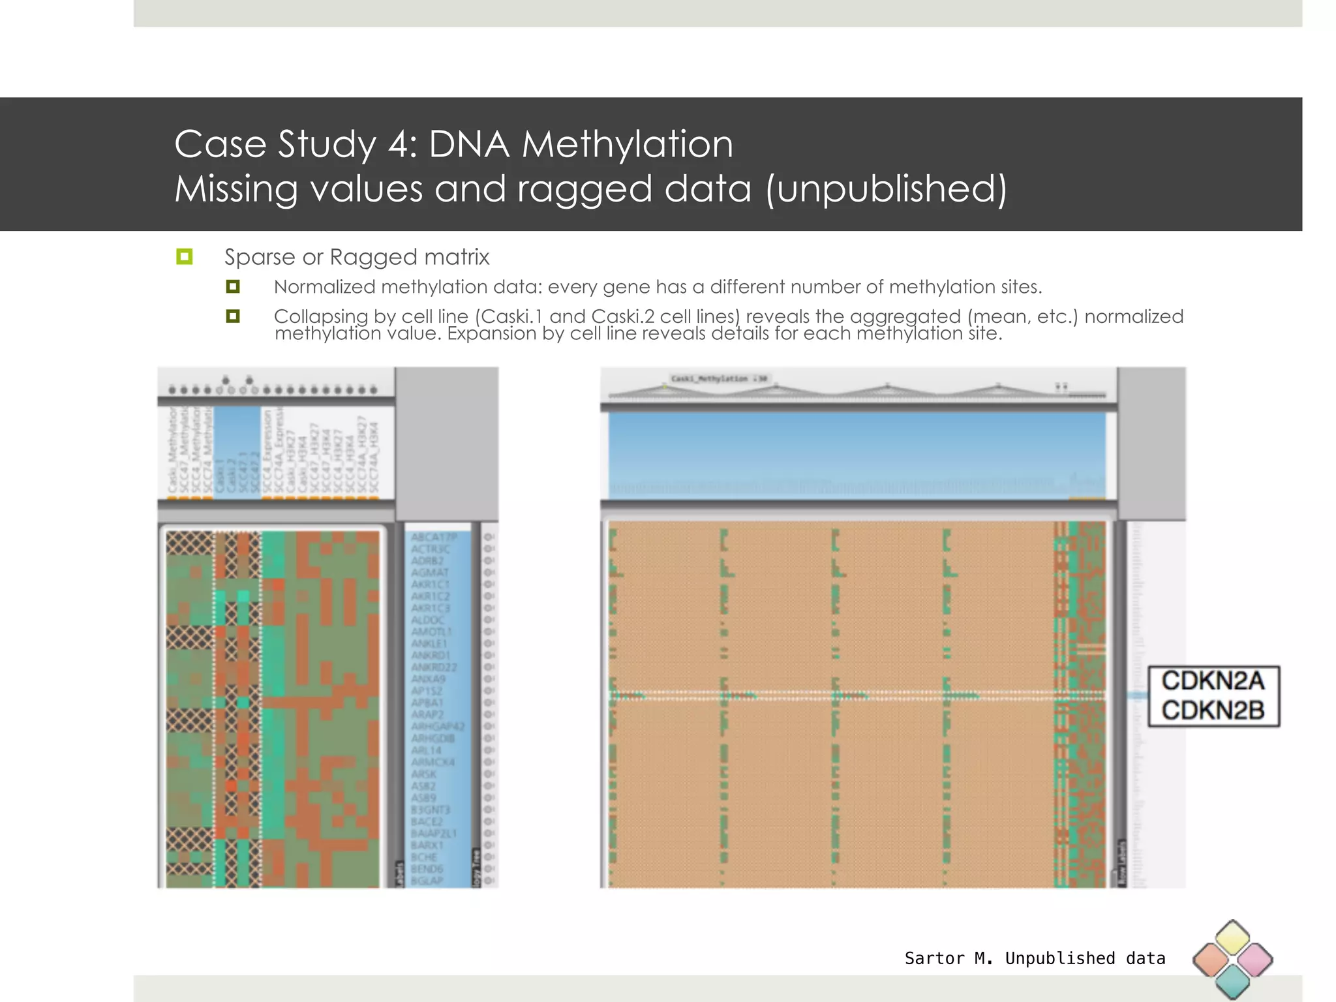Click the last column tree node dot
1336x1002 pixels.
pos(374,390)
